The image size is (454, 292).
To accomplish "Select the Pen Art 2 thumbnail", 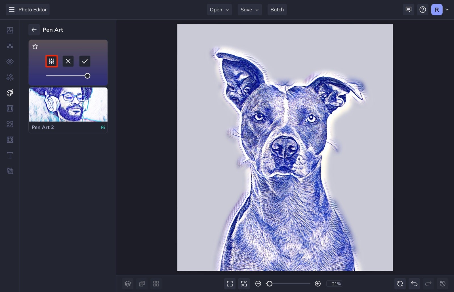I will point(68,105).
